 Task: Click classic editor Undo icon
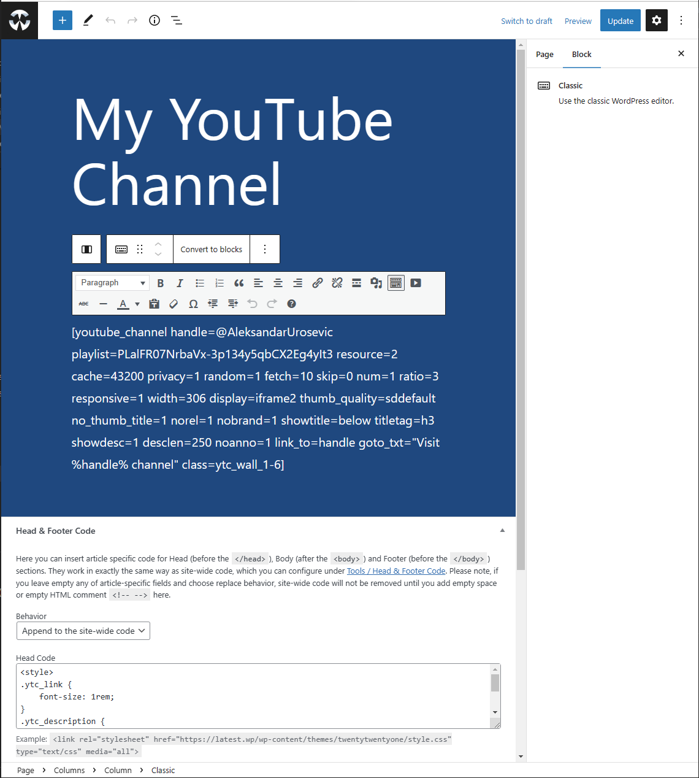[253, 304]
